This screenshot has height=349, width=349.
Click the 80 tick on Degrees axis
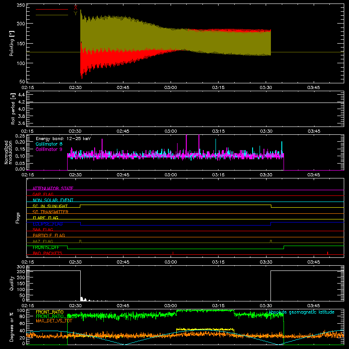coord(23,316)
